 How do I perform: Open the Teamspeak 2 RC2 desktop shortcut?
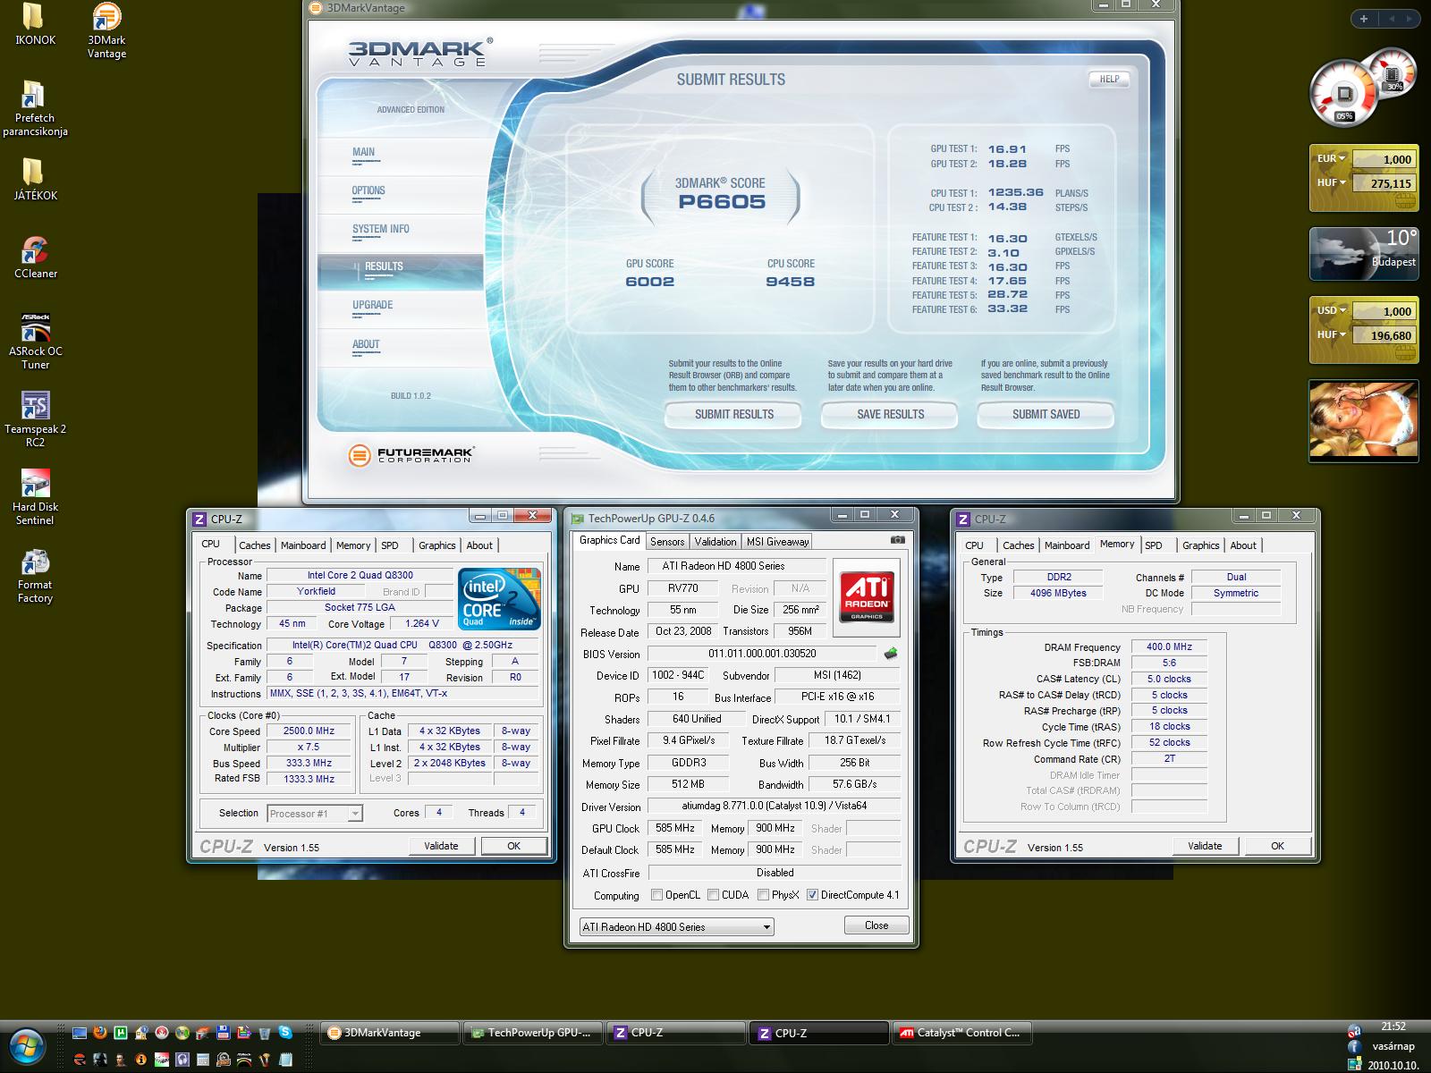coord(35,419)
